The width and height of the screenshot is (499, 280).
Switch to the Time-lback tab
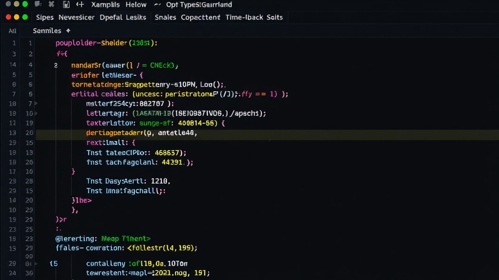(x=244, y=17)
